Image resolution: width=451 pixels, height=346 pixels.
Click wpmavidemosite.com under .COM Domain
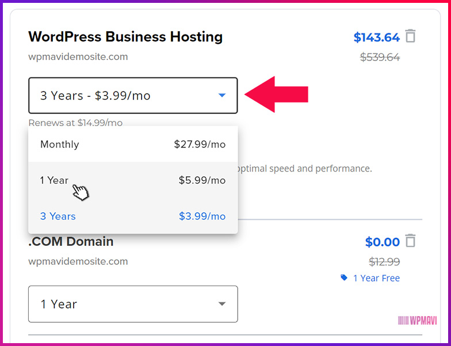click(78, 261)
